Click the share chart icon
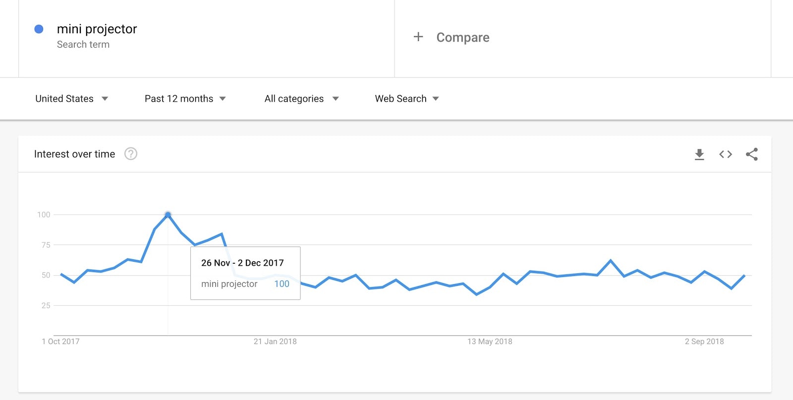The height and width of the screenshot is (400, 793). (752, 155)
